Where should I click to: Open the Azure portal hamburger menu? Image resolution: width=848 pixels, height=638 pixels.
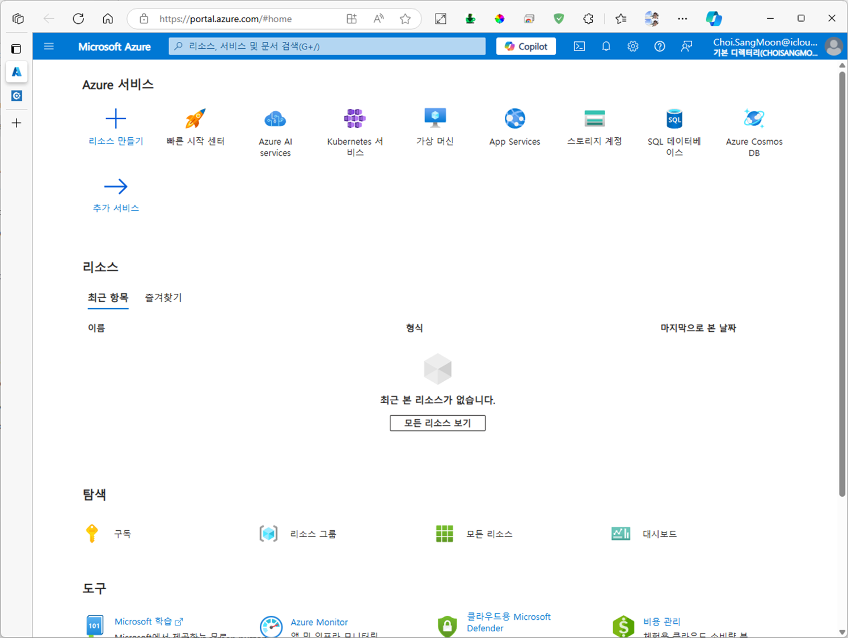(x=49, y=46)
